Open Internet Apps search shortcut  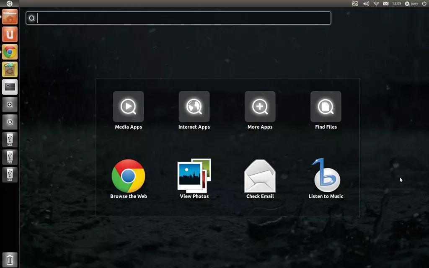click(x=194, y=107)
